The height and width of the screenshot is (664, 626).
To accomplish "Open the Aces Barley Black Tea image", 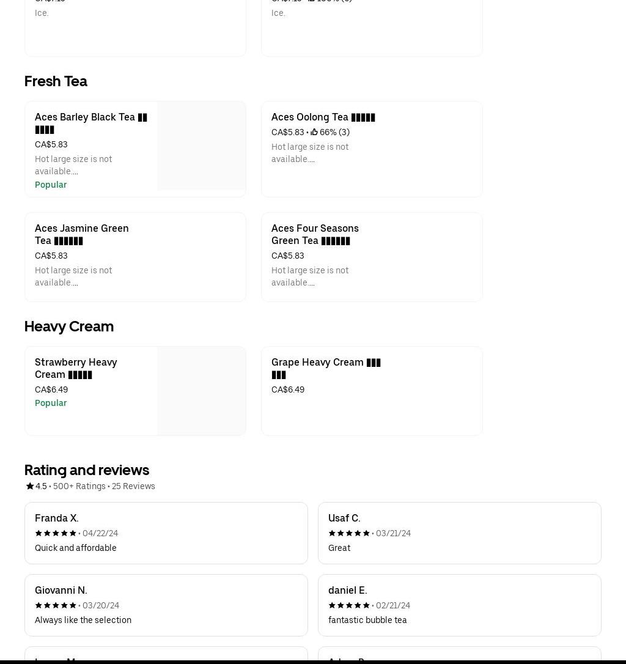I will [x=201, y=146].
